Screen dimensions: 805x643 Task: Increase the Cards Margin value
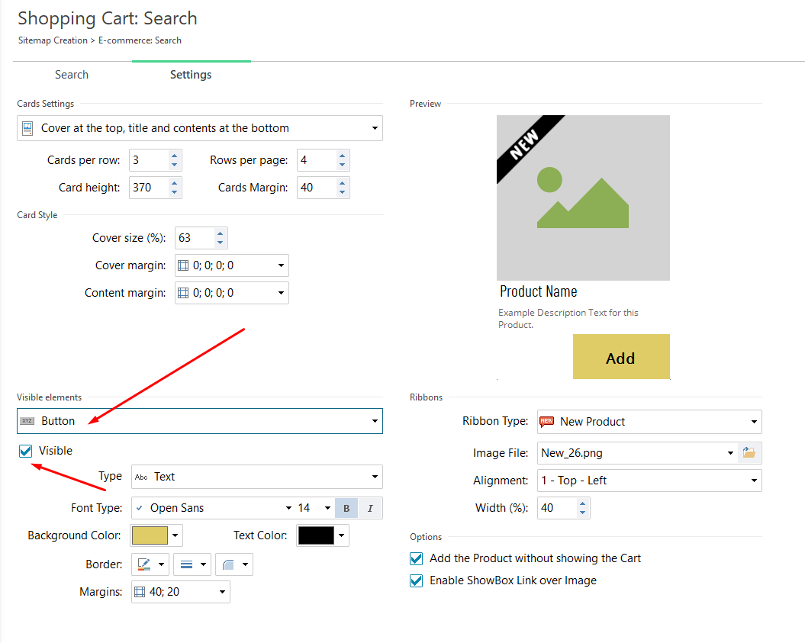click(x=342, y=183)
